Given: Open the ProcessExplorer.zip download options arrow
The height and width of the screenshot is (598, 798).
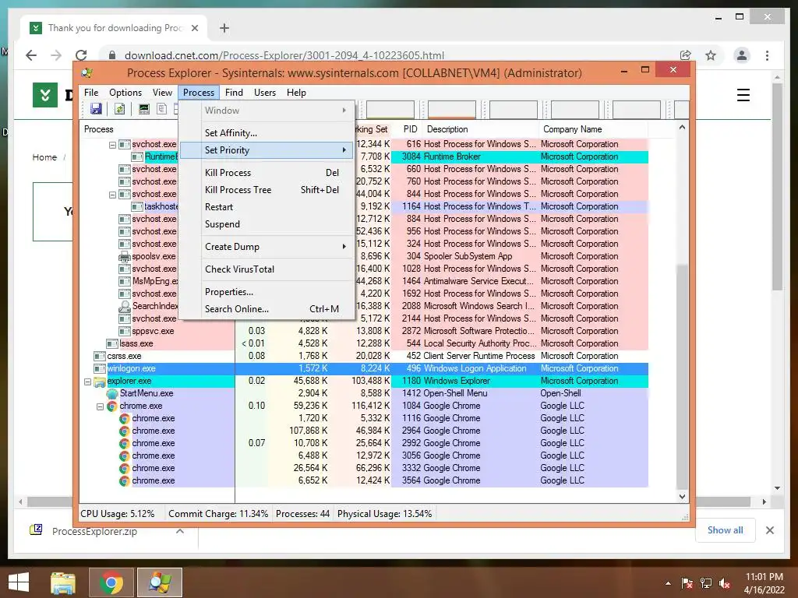Looking at the screenshot, I should 180,531.
